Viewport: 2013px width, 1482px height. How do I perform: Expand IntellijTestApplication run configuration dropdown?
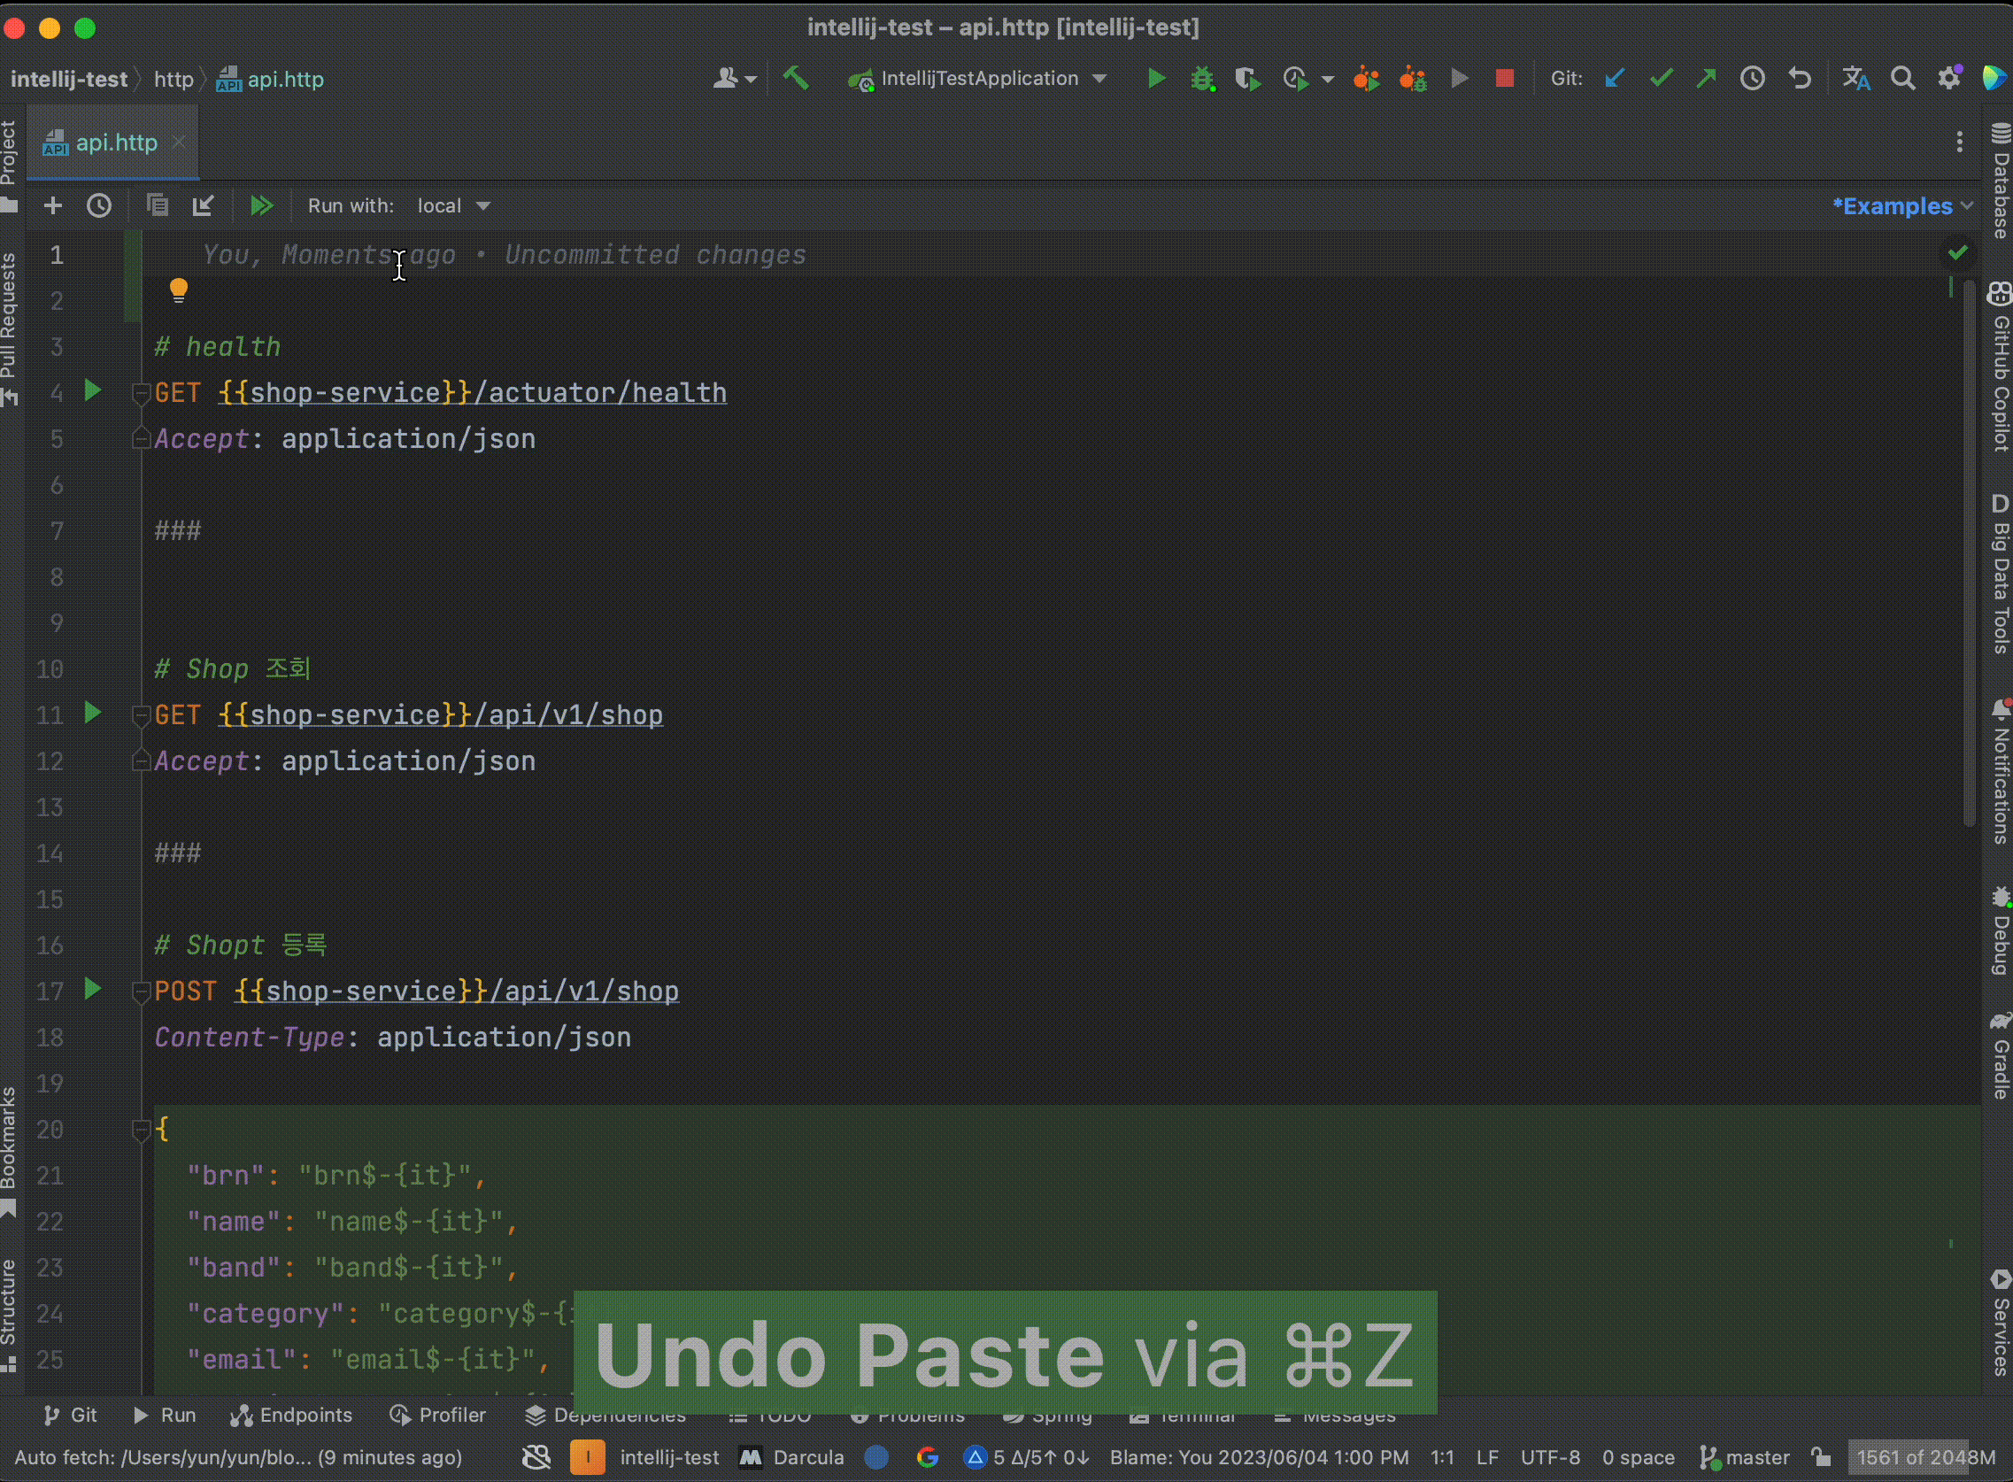(1099, 79)
